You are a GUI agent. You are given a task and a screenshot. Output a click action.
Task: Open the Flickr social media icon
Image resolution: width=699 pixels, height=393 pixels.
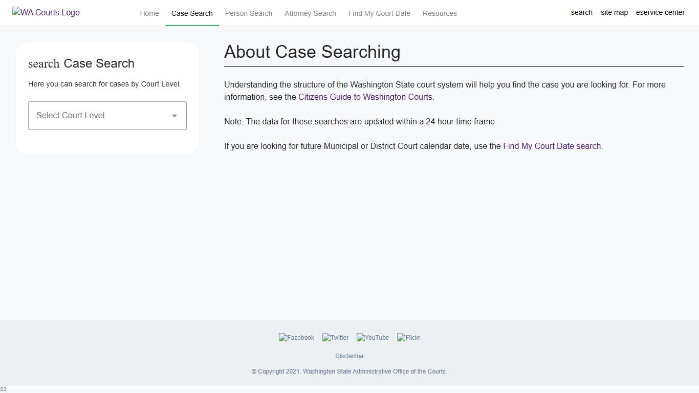pyautogui.click(x=408, y=337)
